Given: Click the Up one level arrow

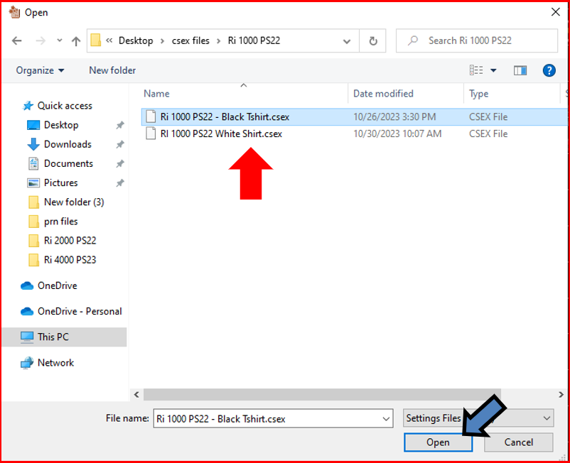Looking at the screenshot, I should coord(76,41).
